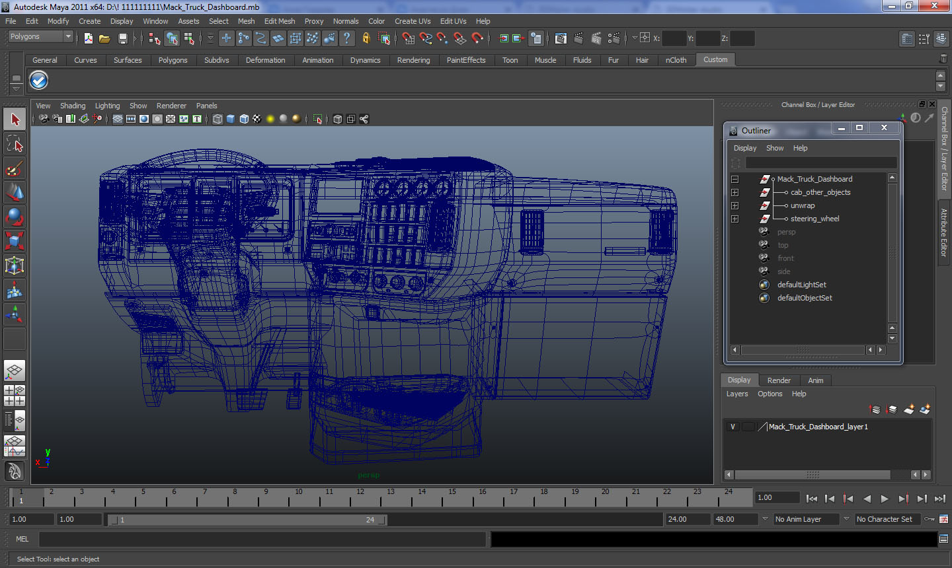The width and height of the screenshot is (952, 568).
Task: Open the Outliner Show menu
Action: point(775,148)
